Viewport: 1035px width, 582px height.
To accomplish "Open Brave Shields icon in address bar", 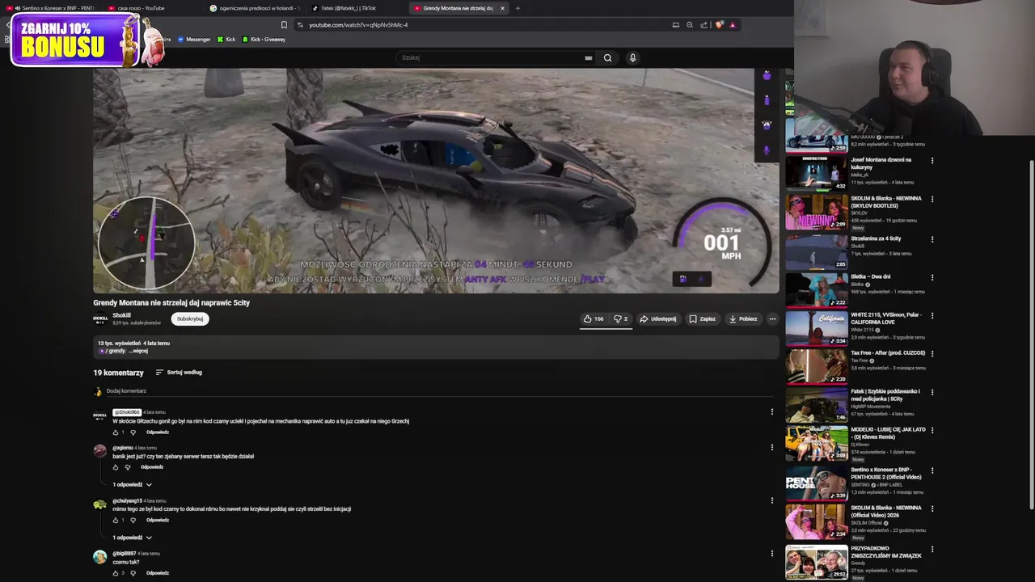I will click(x=719, y=25).
